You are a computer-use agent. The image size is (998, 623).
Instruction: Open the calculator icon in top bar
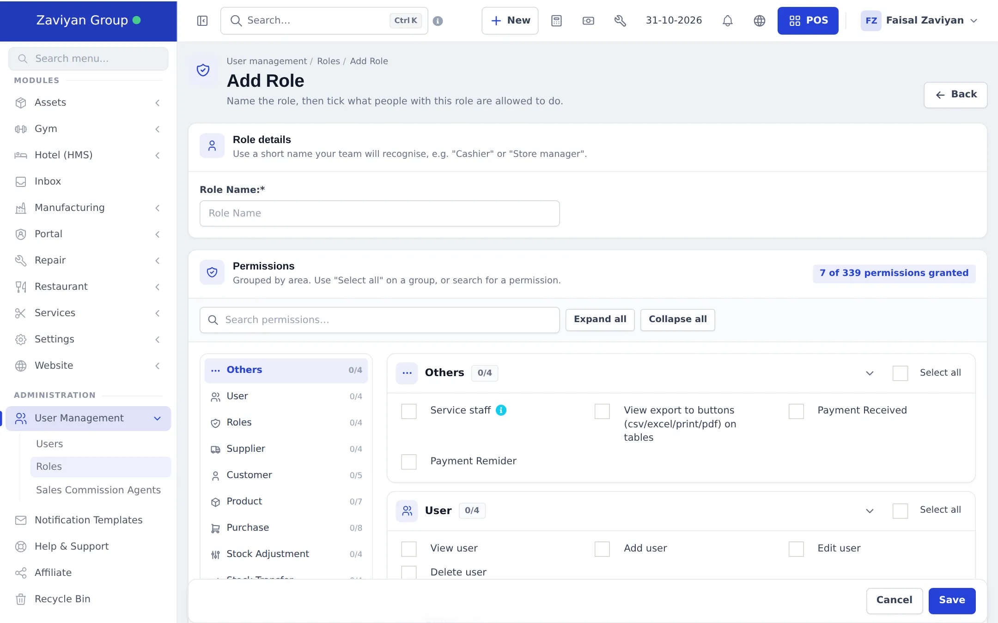(x=556, y=21)
